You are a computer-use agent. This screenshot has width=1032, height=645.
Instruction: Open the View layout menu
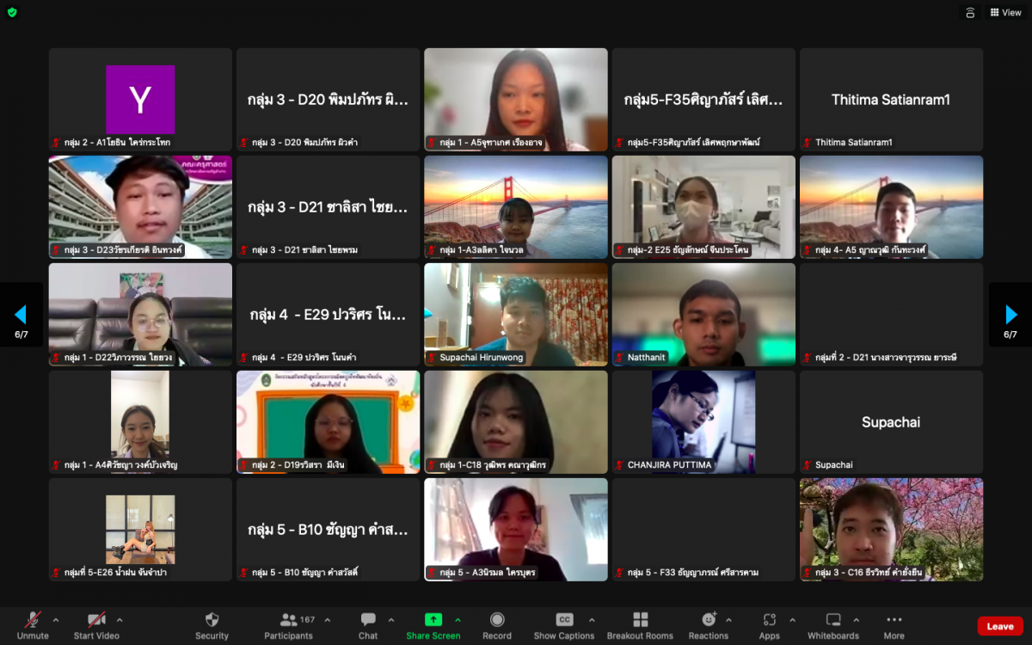[1005, 13]
